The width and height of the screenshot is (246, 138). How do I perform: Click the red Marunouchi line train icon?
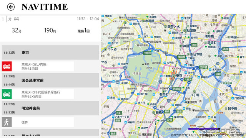7,66
